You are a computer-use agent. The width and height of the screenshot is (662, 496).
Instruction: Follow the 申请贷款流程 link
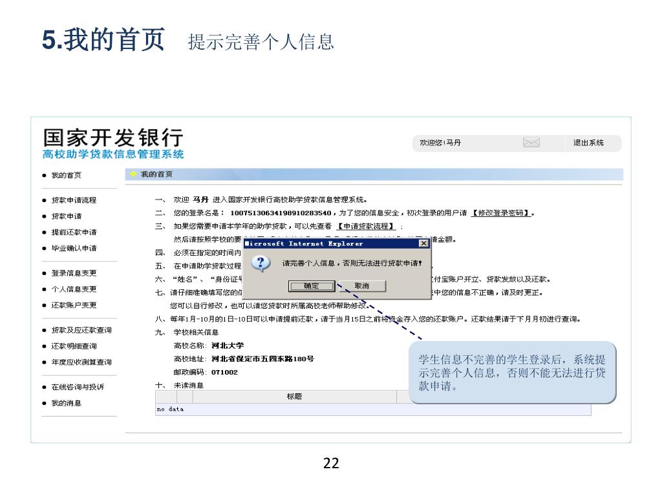[366, 227]
